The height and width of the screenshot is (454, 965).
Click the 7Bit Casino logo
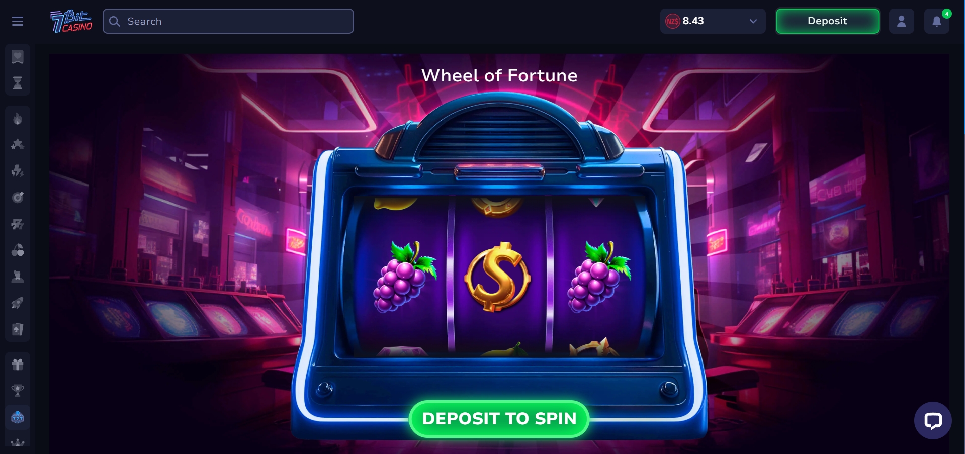tap(71, 21)
